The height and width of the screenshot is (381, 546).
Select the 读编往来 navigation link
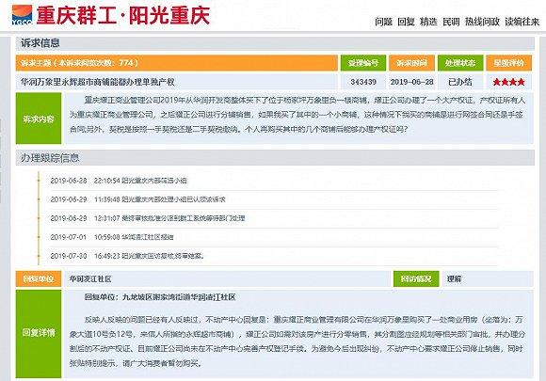pos(522,22)
